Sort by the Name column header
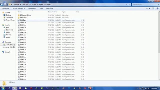160x90 pixels. tap(19, 12)
